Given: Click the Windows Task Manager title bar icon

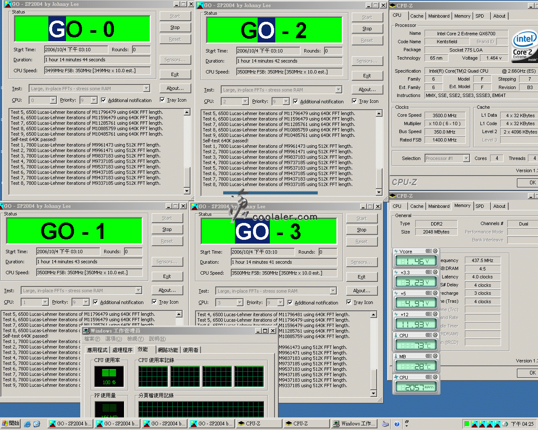Looking at the screenshot, I should coord(86,331).
